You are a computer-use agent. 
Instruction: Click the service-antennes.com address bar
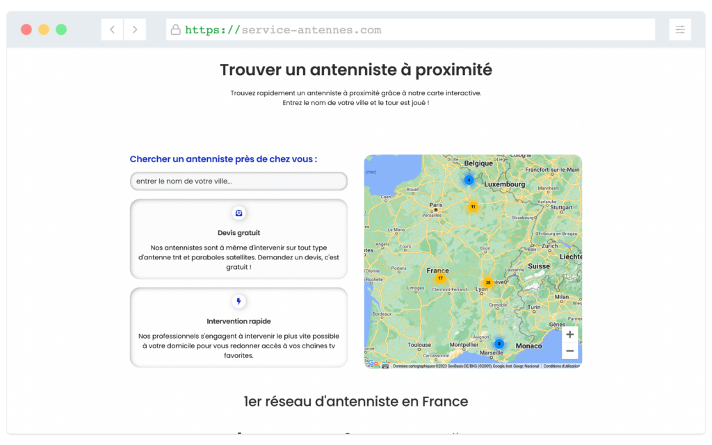(410, 29)
